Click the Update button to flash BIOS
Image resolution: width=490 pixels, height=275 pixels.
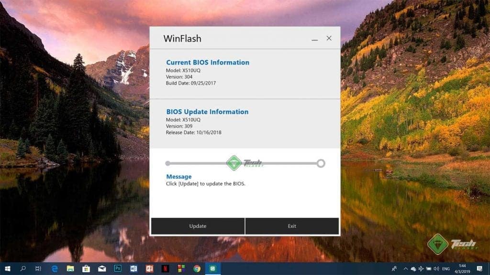click(x=198, y=226)
